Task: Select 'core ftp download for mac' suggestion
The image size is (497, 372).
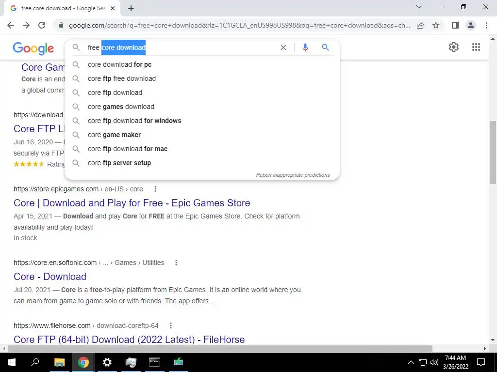Action: [x=202, y=149]
